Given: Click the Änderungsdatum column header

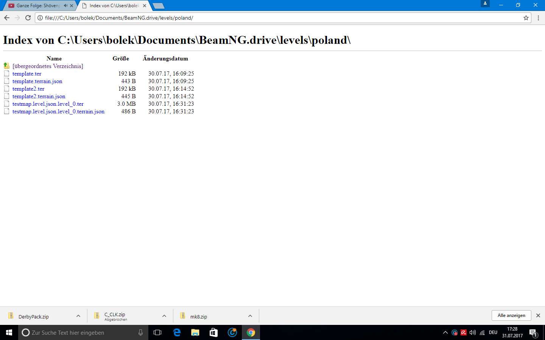Looking at the screenshot, I should (165, 59).
